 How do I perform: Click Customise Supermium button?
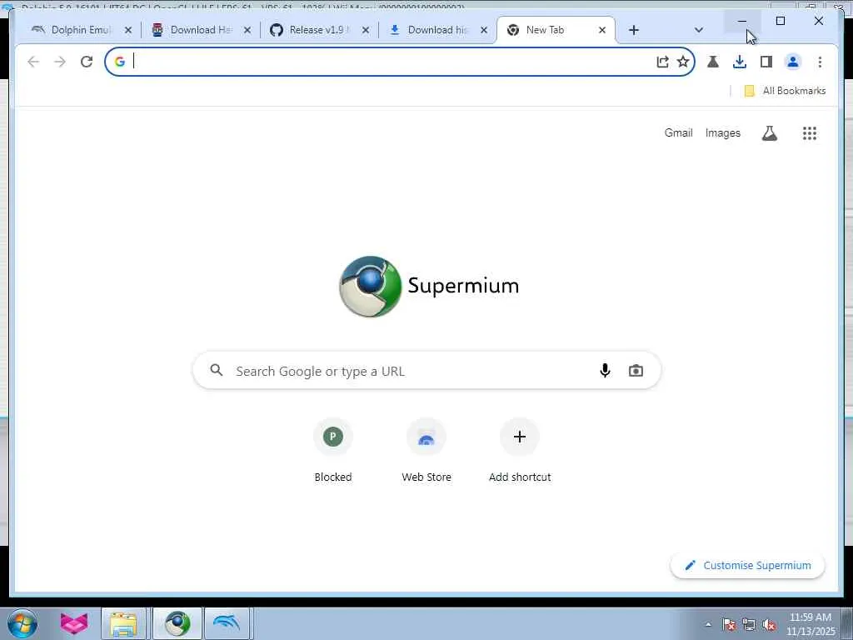747,566
